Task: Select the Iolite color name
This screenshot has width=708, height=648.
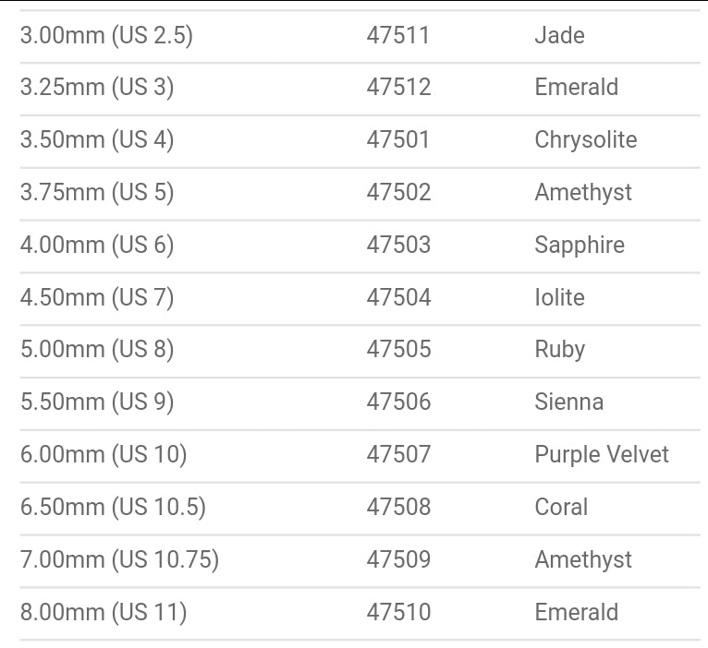Action: (559, 298)
